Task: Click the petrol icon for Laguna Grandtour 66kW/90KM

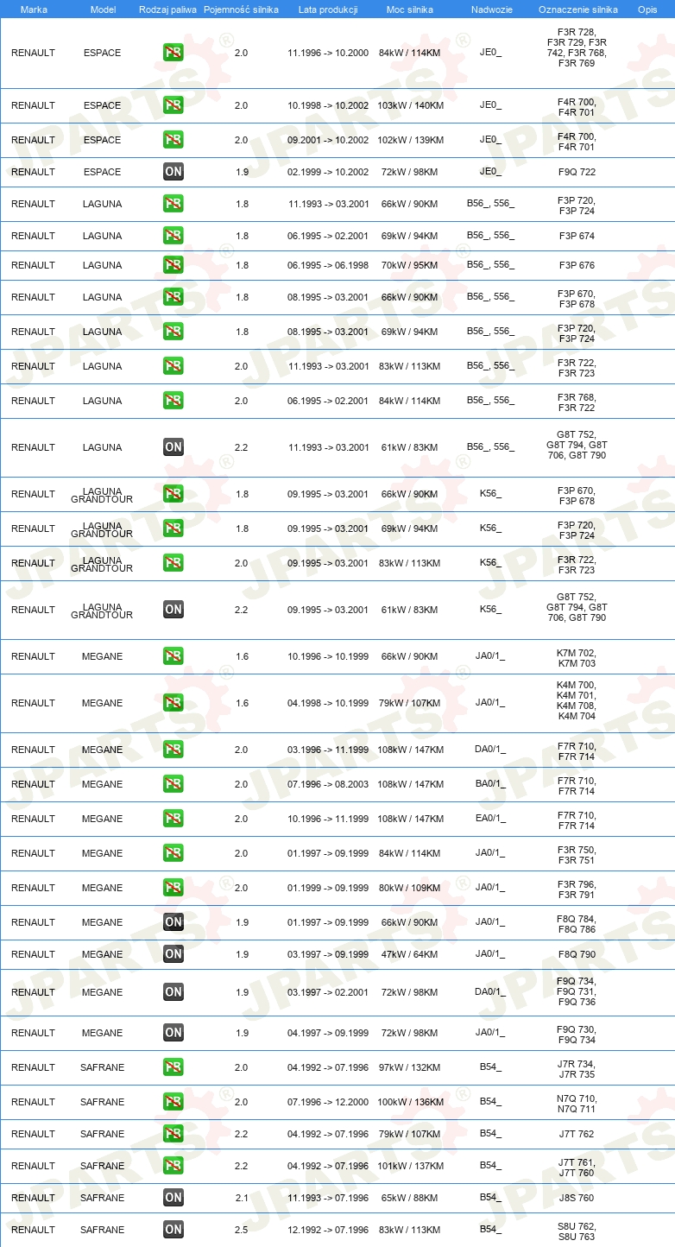Action: pyautogui.click(x=173, y=494)
